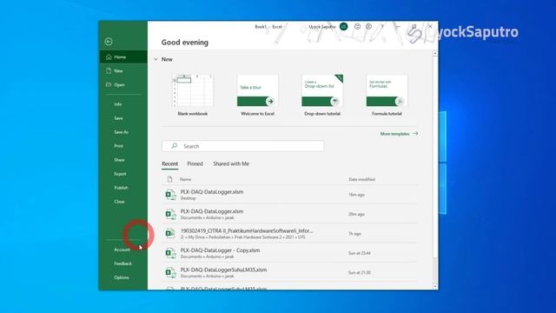Click the smiley feedback icon in title bar
This screenshot has height=313, width=556.
pos(357,27)
